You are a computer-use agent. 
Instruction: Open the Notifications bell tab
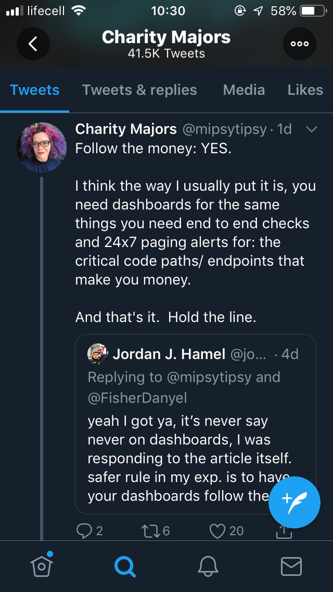pyautogui.click(x=208, y=566)
